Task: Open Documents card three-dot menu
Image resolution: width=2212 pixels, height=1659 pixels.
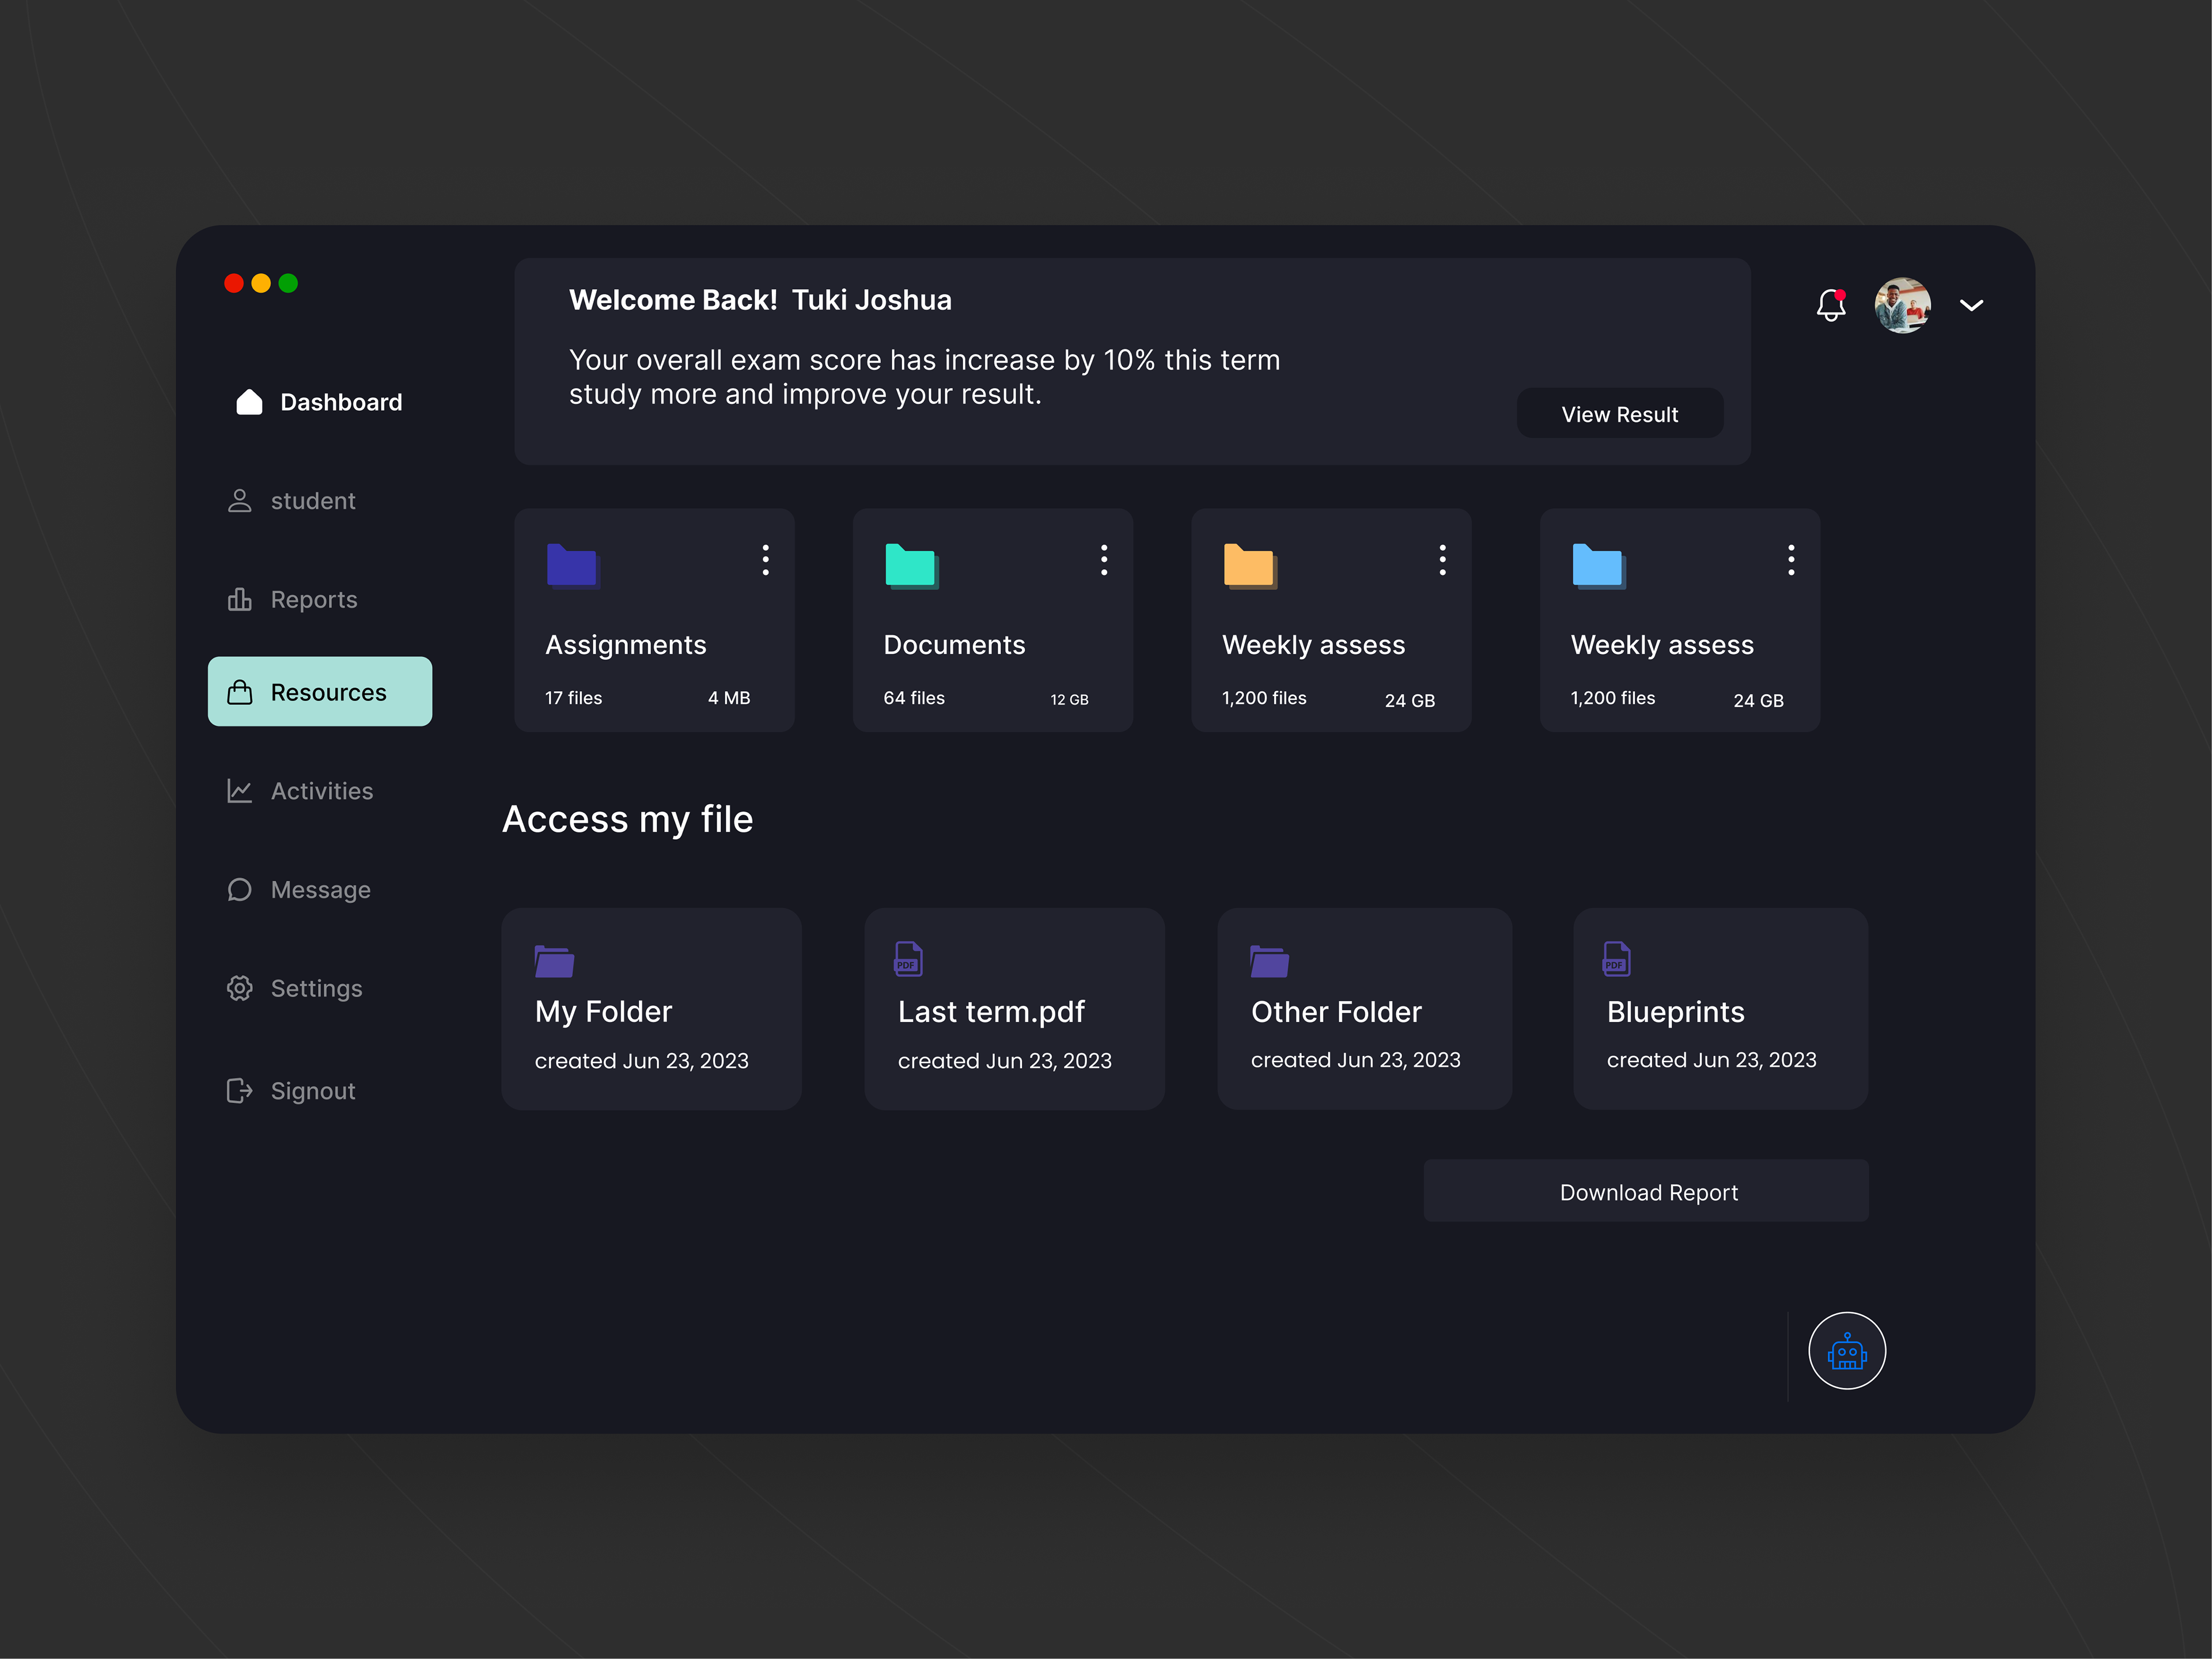Action: tap(1104, 560)
